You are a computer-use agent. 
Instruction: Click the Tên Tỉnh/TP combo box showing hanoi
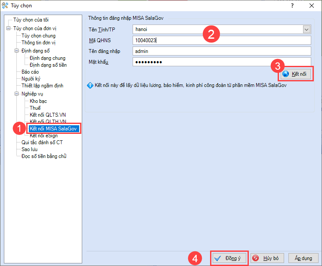(222, 29)
